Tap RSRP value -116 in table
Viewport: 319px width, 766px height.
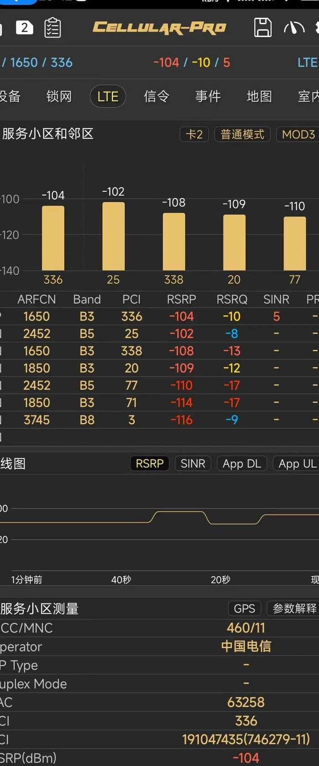(x=181, y=420)
